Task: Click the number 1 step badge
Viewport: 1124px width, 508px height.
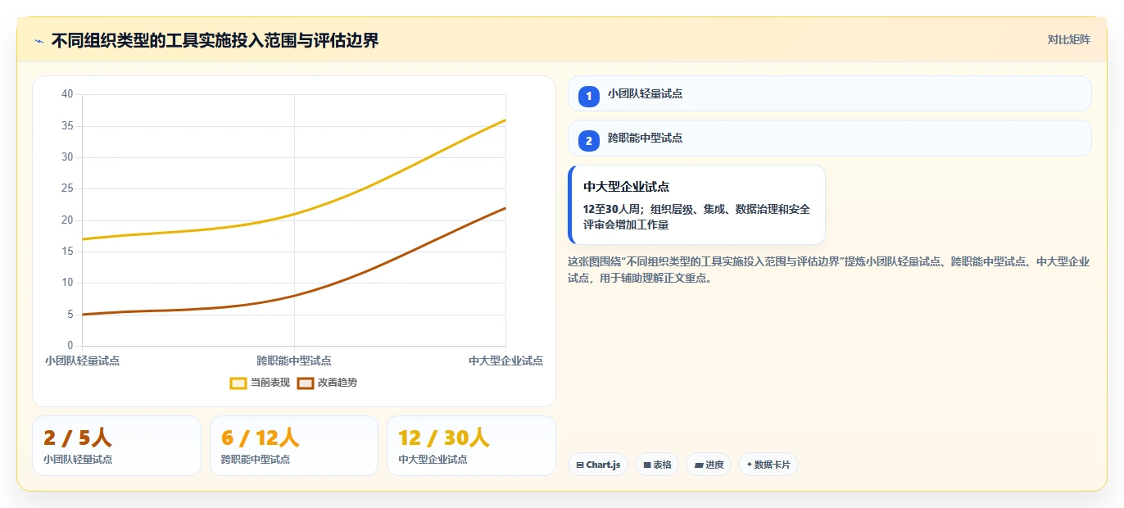Action: click(588, 97)
